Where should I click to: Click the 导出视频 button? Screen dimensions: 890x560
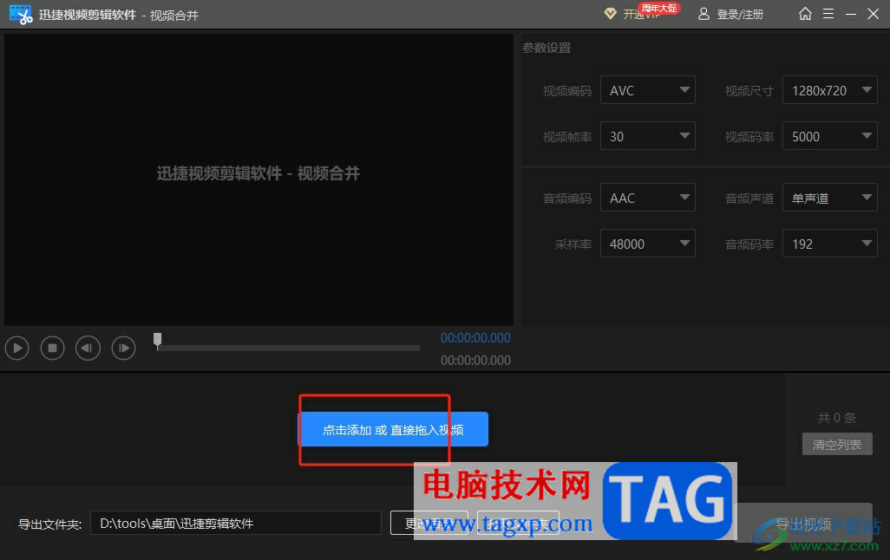pyautogui.click(x=803, y=523)
